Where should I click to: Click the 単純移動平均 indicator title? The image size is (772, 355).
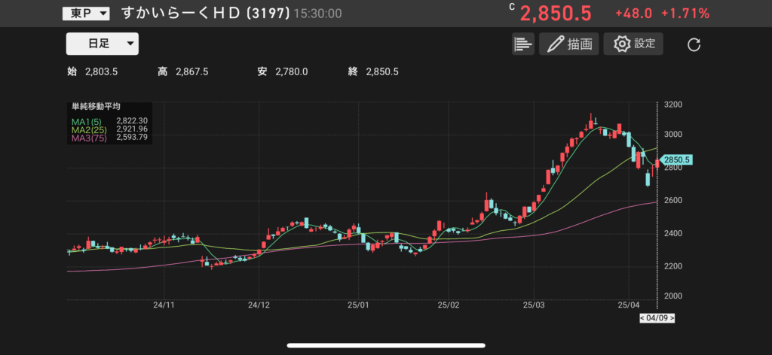[96, 107]
